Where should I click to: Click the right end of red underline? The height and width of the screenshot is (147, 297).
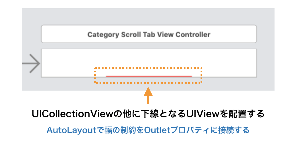tap(191, 76)
